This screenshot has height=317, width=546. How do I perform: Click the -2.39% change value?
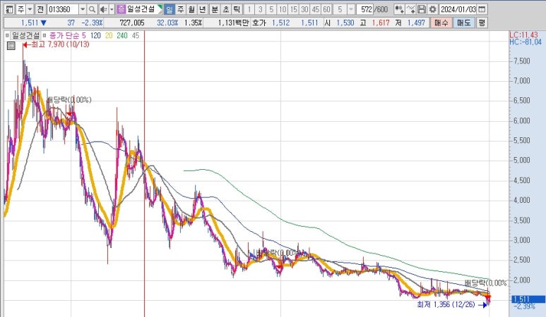pyautogui.click(x=92, y=23)
